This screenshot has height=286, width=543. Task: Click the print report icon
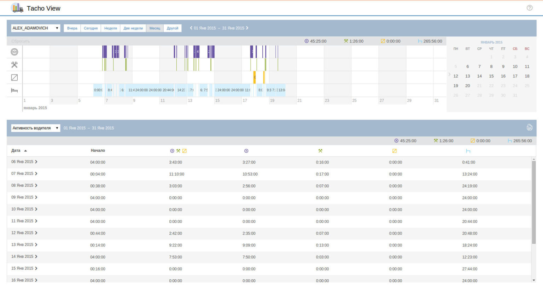pos(529,127)
